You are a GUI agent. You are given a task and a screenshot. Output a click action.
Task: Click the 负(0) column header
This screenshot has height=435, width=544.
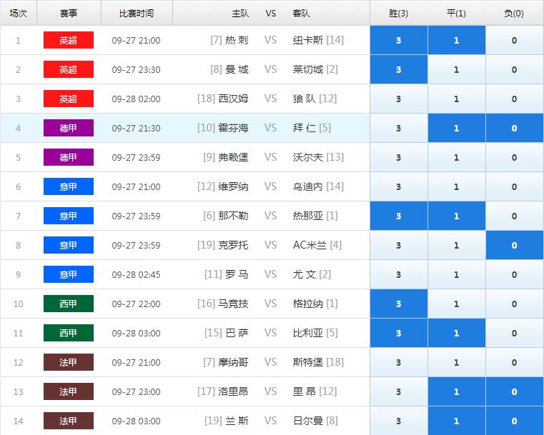514,14
